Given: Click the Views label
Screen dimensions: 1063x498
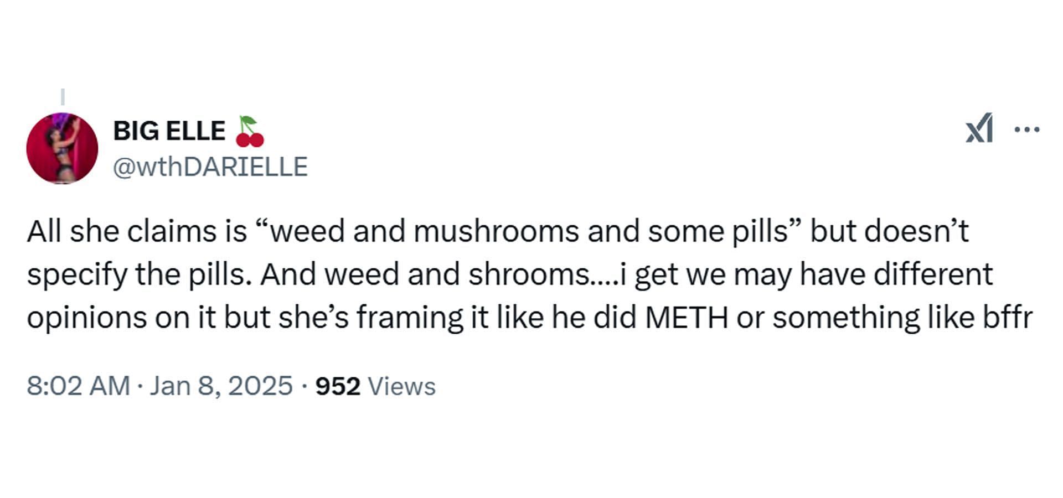Looking at the screenshot, I should tap(401, 386).
